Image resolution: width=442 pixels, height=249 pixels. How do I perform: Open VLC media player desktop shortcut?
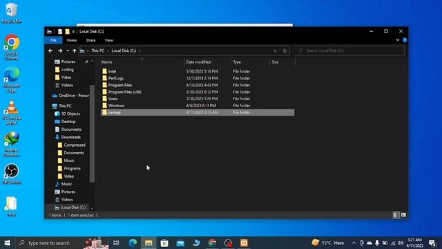12,112
